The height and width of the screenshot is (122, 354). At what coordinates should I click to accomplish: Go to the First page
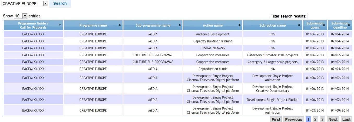276,119
